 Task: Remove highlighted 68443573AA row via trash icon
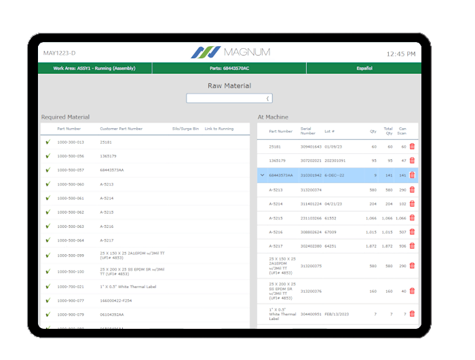click(412, 175)
